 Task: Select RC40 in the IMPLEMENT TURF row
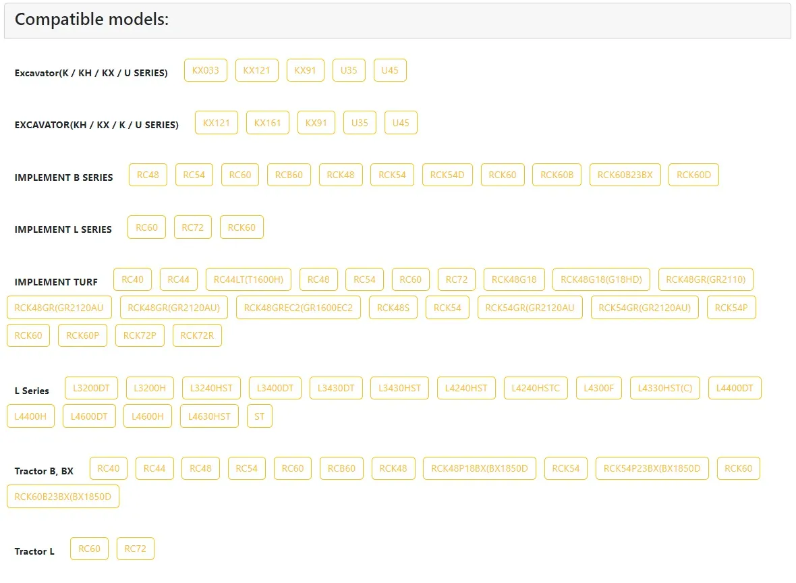[132, 279]
